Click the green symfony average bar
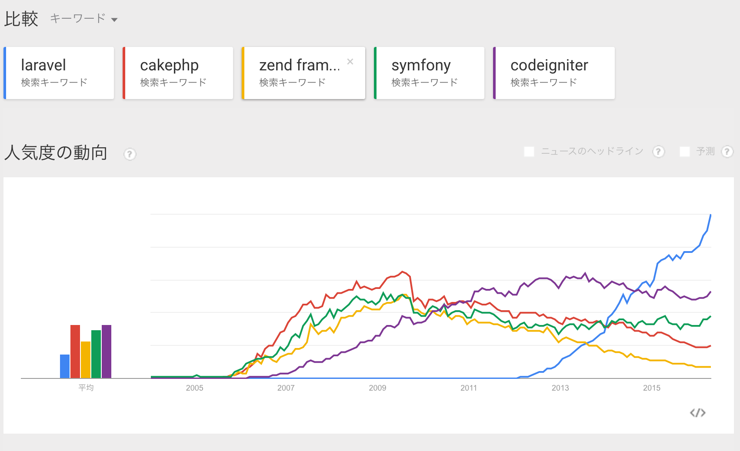740x451 pixels. point(96,354)
